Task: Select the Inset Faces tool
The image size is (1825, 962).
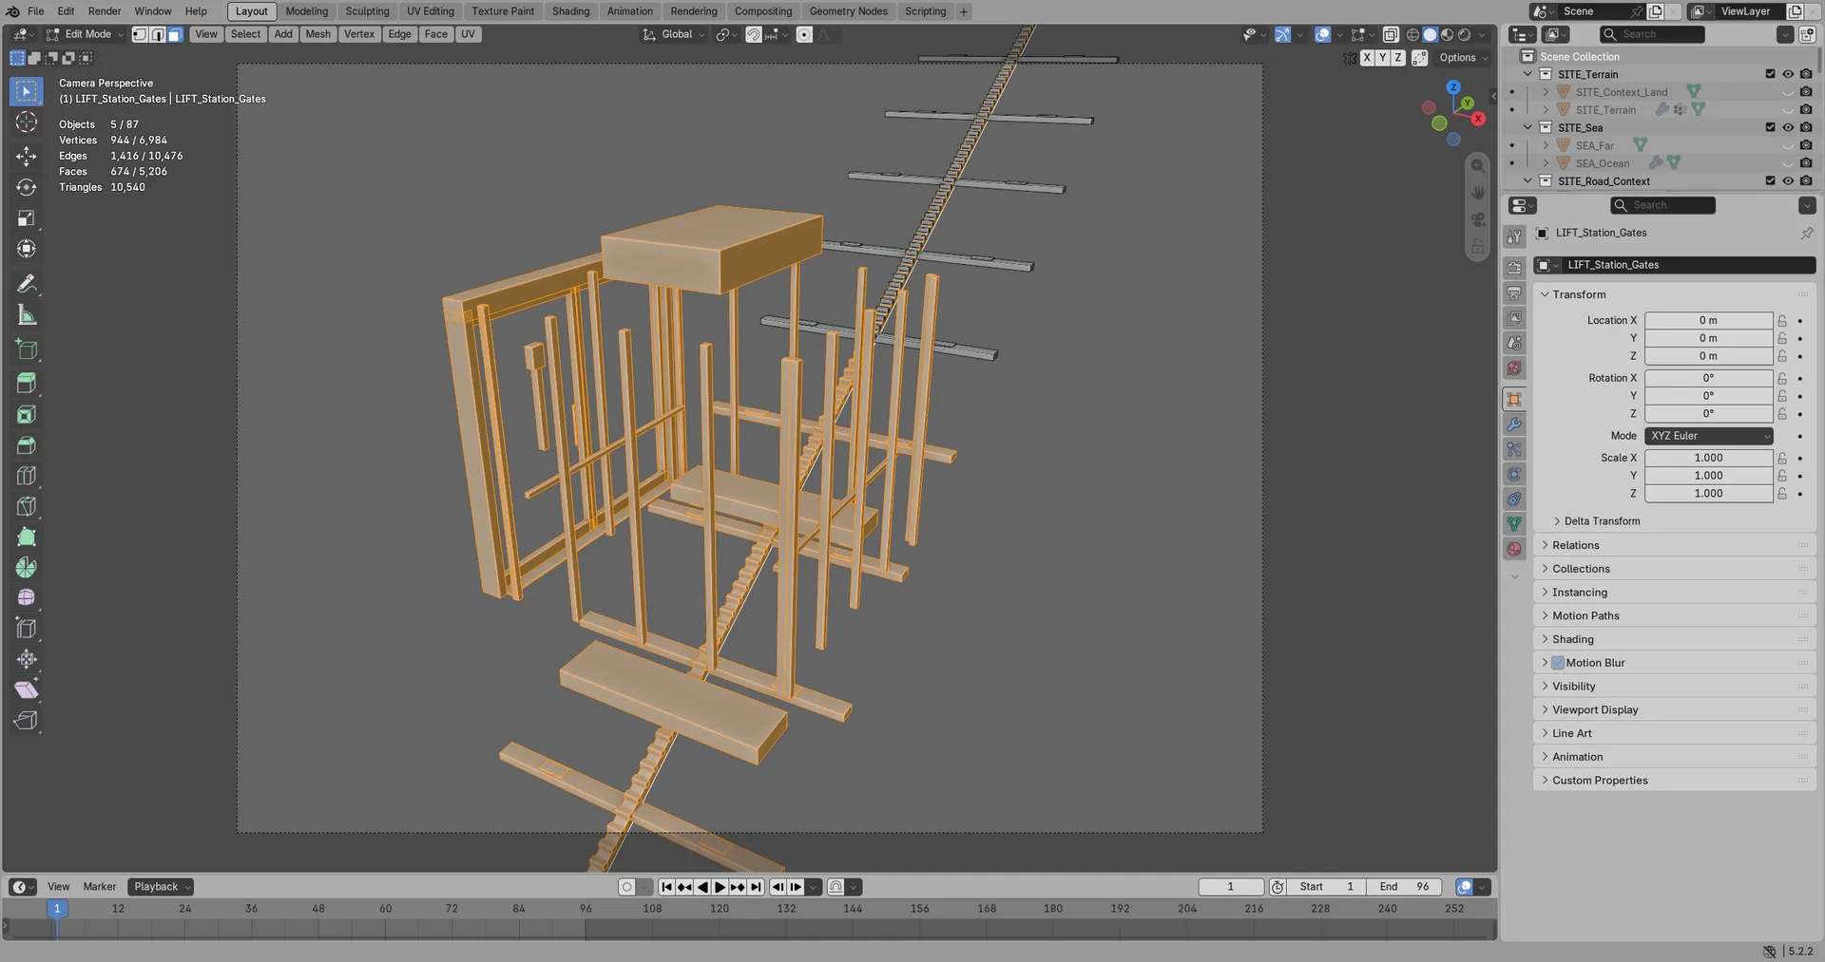Action: (27, 414)
